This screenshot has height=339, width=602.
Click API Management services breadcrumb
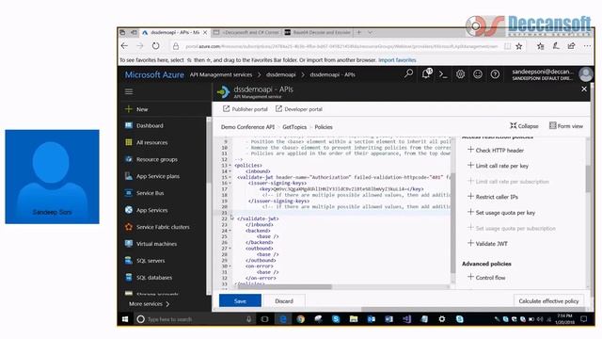click(x=221, y=74)
